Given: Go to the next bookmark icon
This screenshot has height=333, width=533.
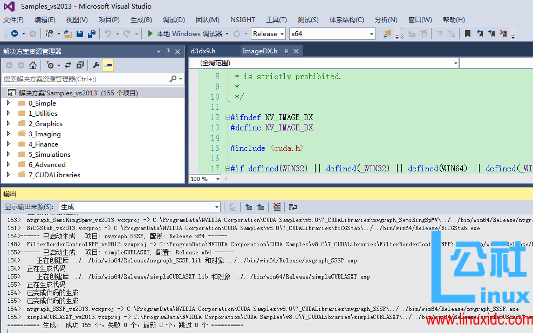Looking at the screenshot, I should click(491, 33).
